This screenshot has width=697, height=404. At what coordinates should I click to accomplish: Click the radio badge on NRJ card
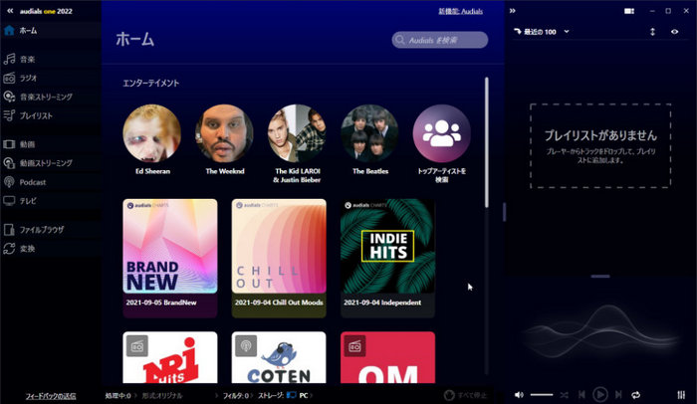point(137,346)
